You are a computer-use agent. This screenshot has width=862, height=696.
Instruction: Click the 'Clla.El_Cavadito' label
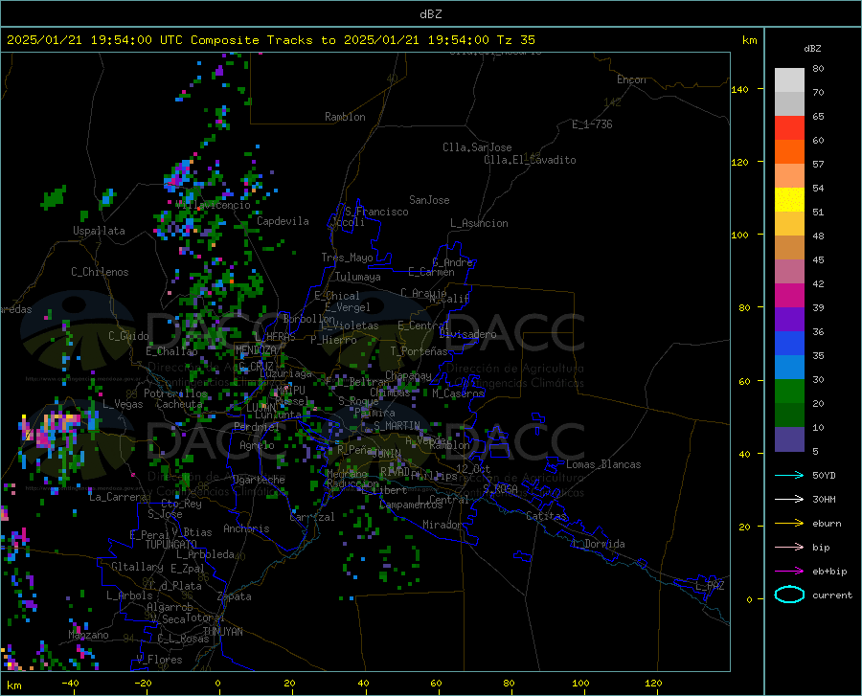click(x=530, y=160)
